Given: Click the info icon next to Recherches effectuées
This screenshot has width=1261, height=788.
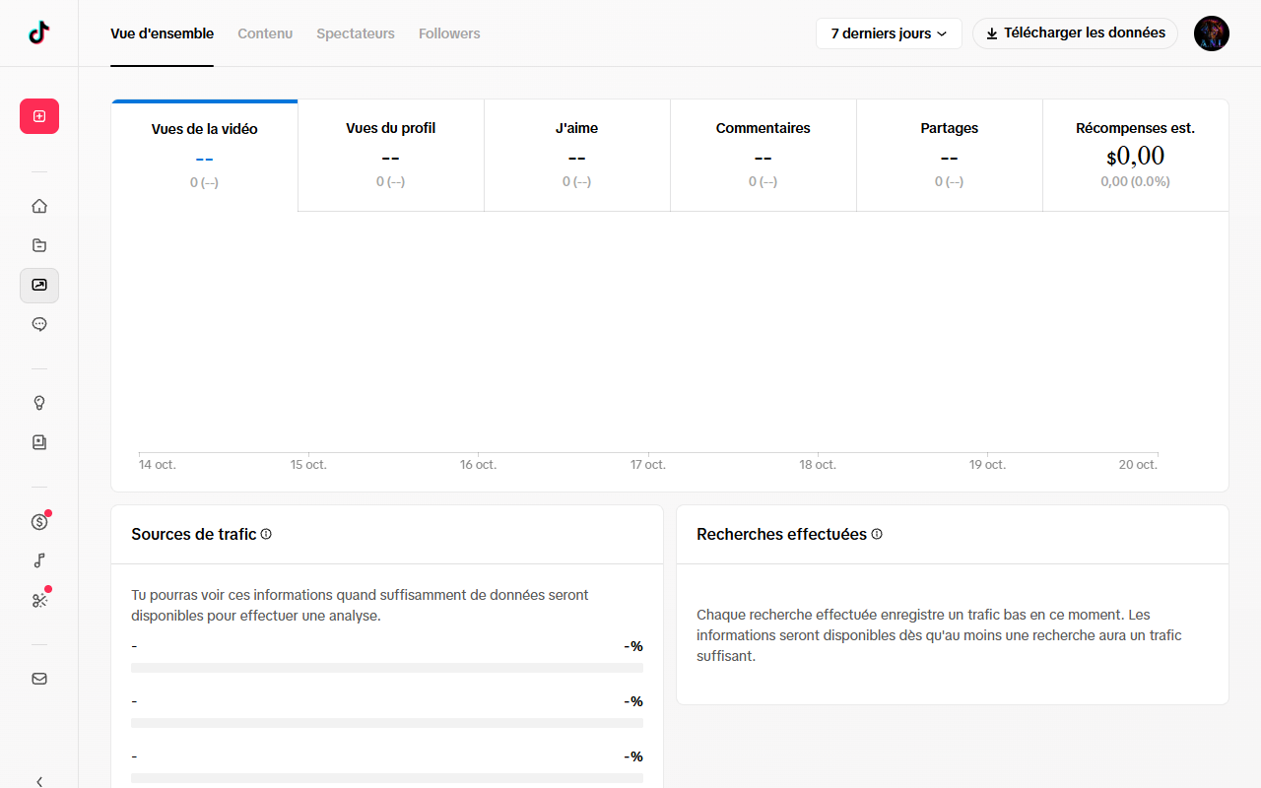Looking at the screenshot, I should [877, 534].
